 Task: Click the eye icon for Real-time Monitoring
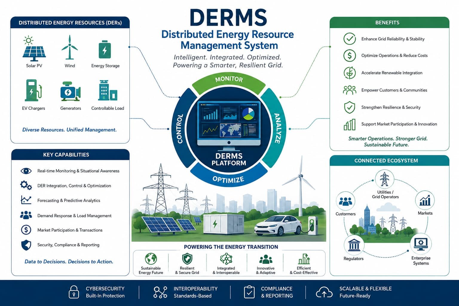(x=26, y=171)
